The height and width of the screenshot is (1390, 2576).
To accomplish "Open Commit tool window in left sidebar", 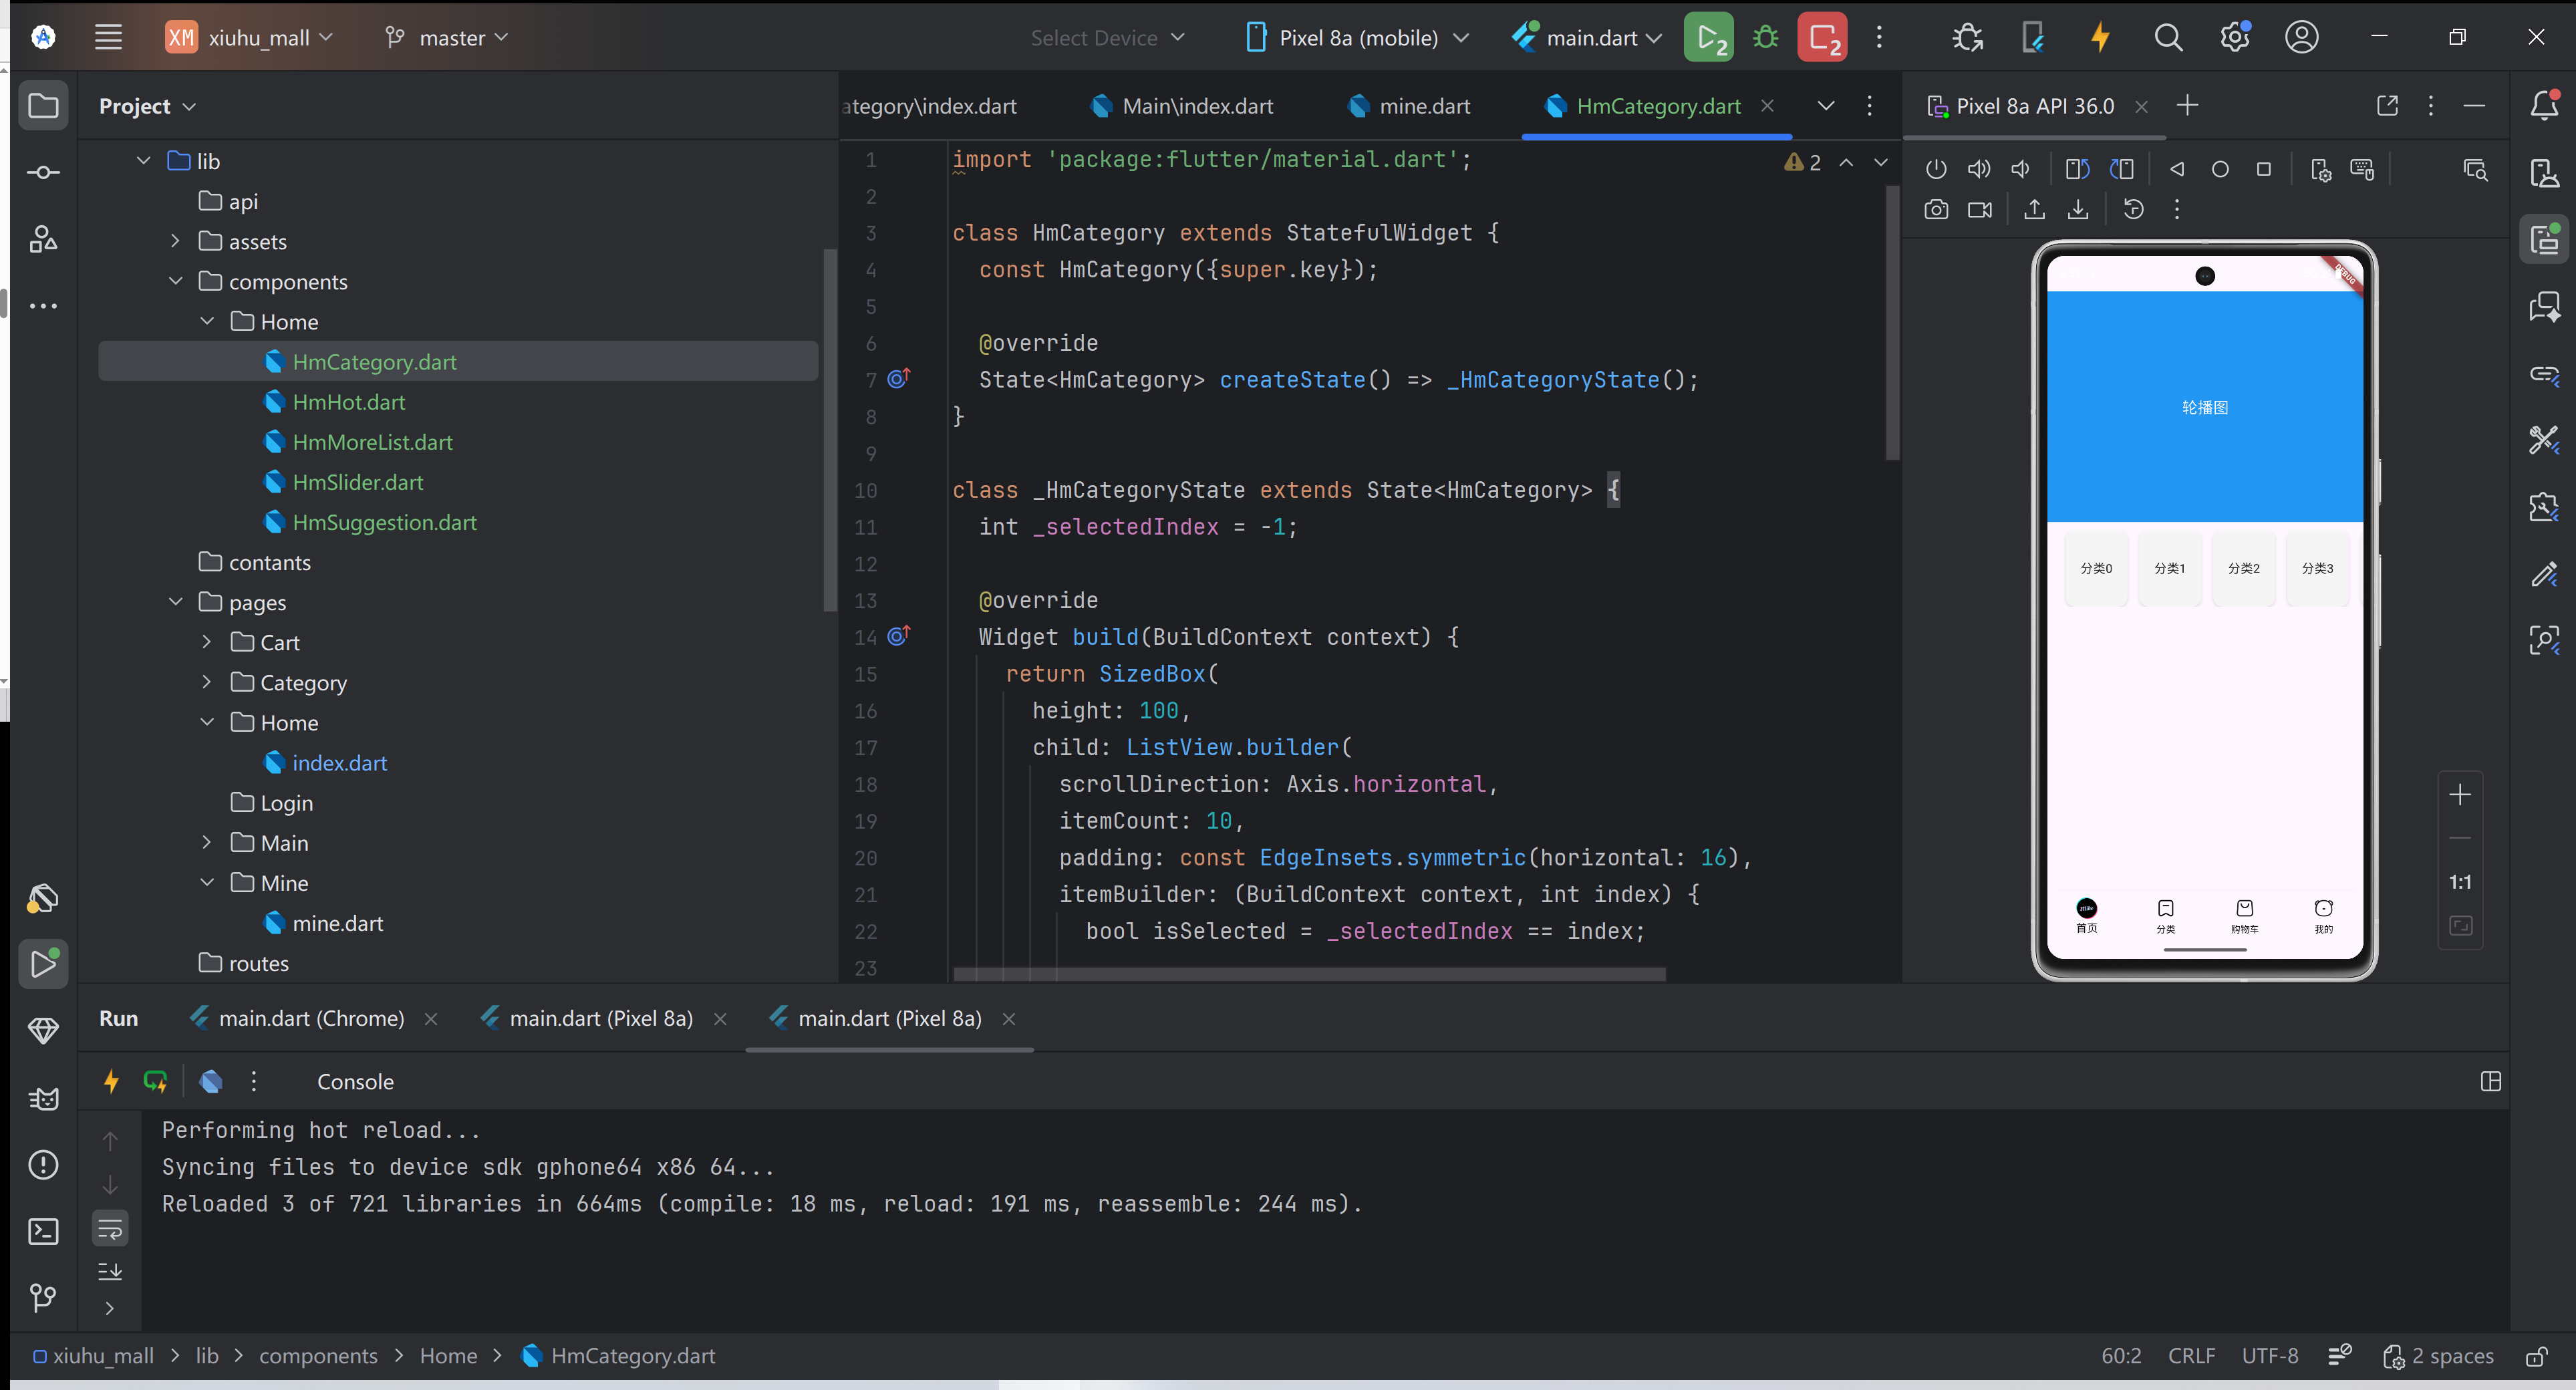I will tap(43, 172).
